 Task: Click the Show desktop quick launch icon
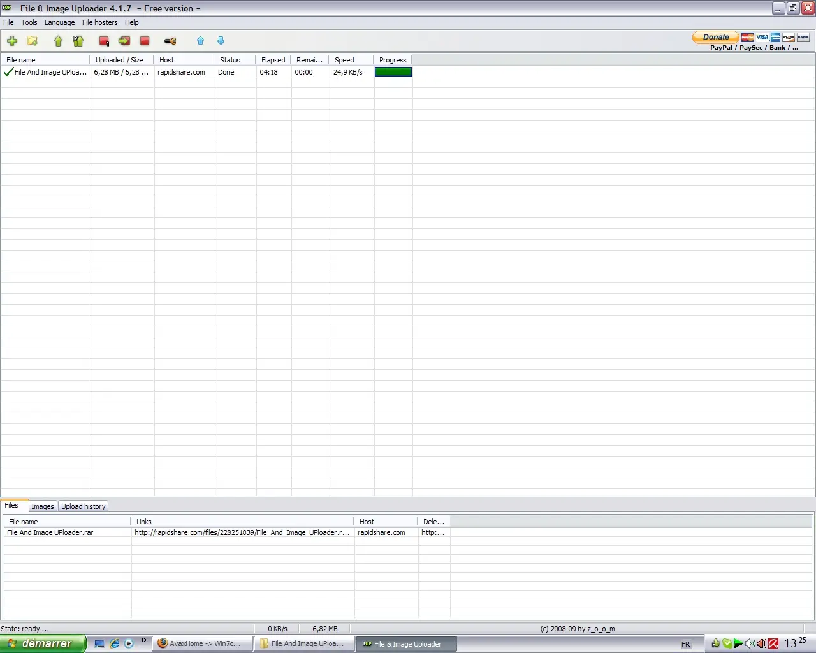pos(99,643)
